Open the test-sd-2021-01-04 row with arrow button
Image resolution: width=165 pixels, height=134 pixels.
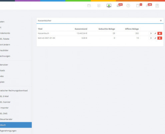point(151,38)
